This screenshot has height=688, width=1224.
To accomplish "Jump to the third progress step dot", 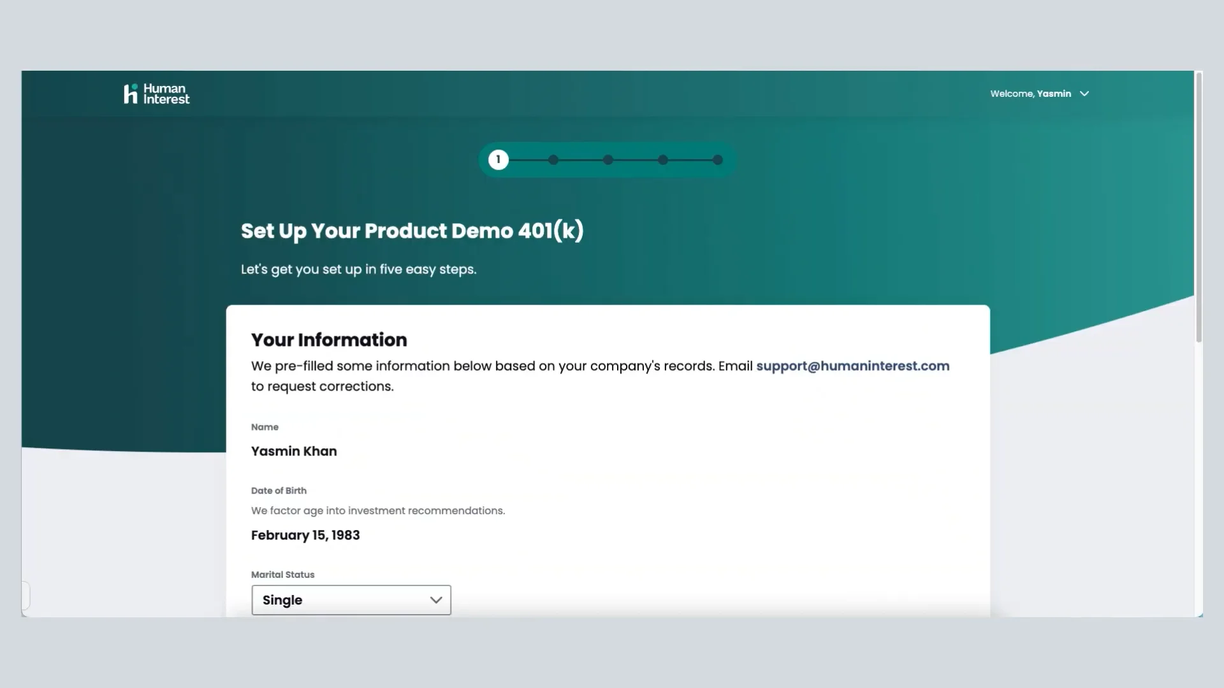I will click(x=608, y=160).
